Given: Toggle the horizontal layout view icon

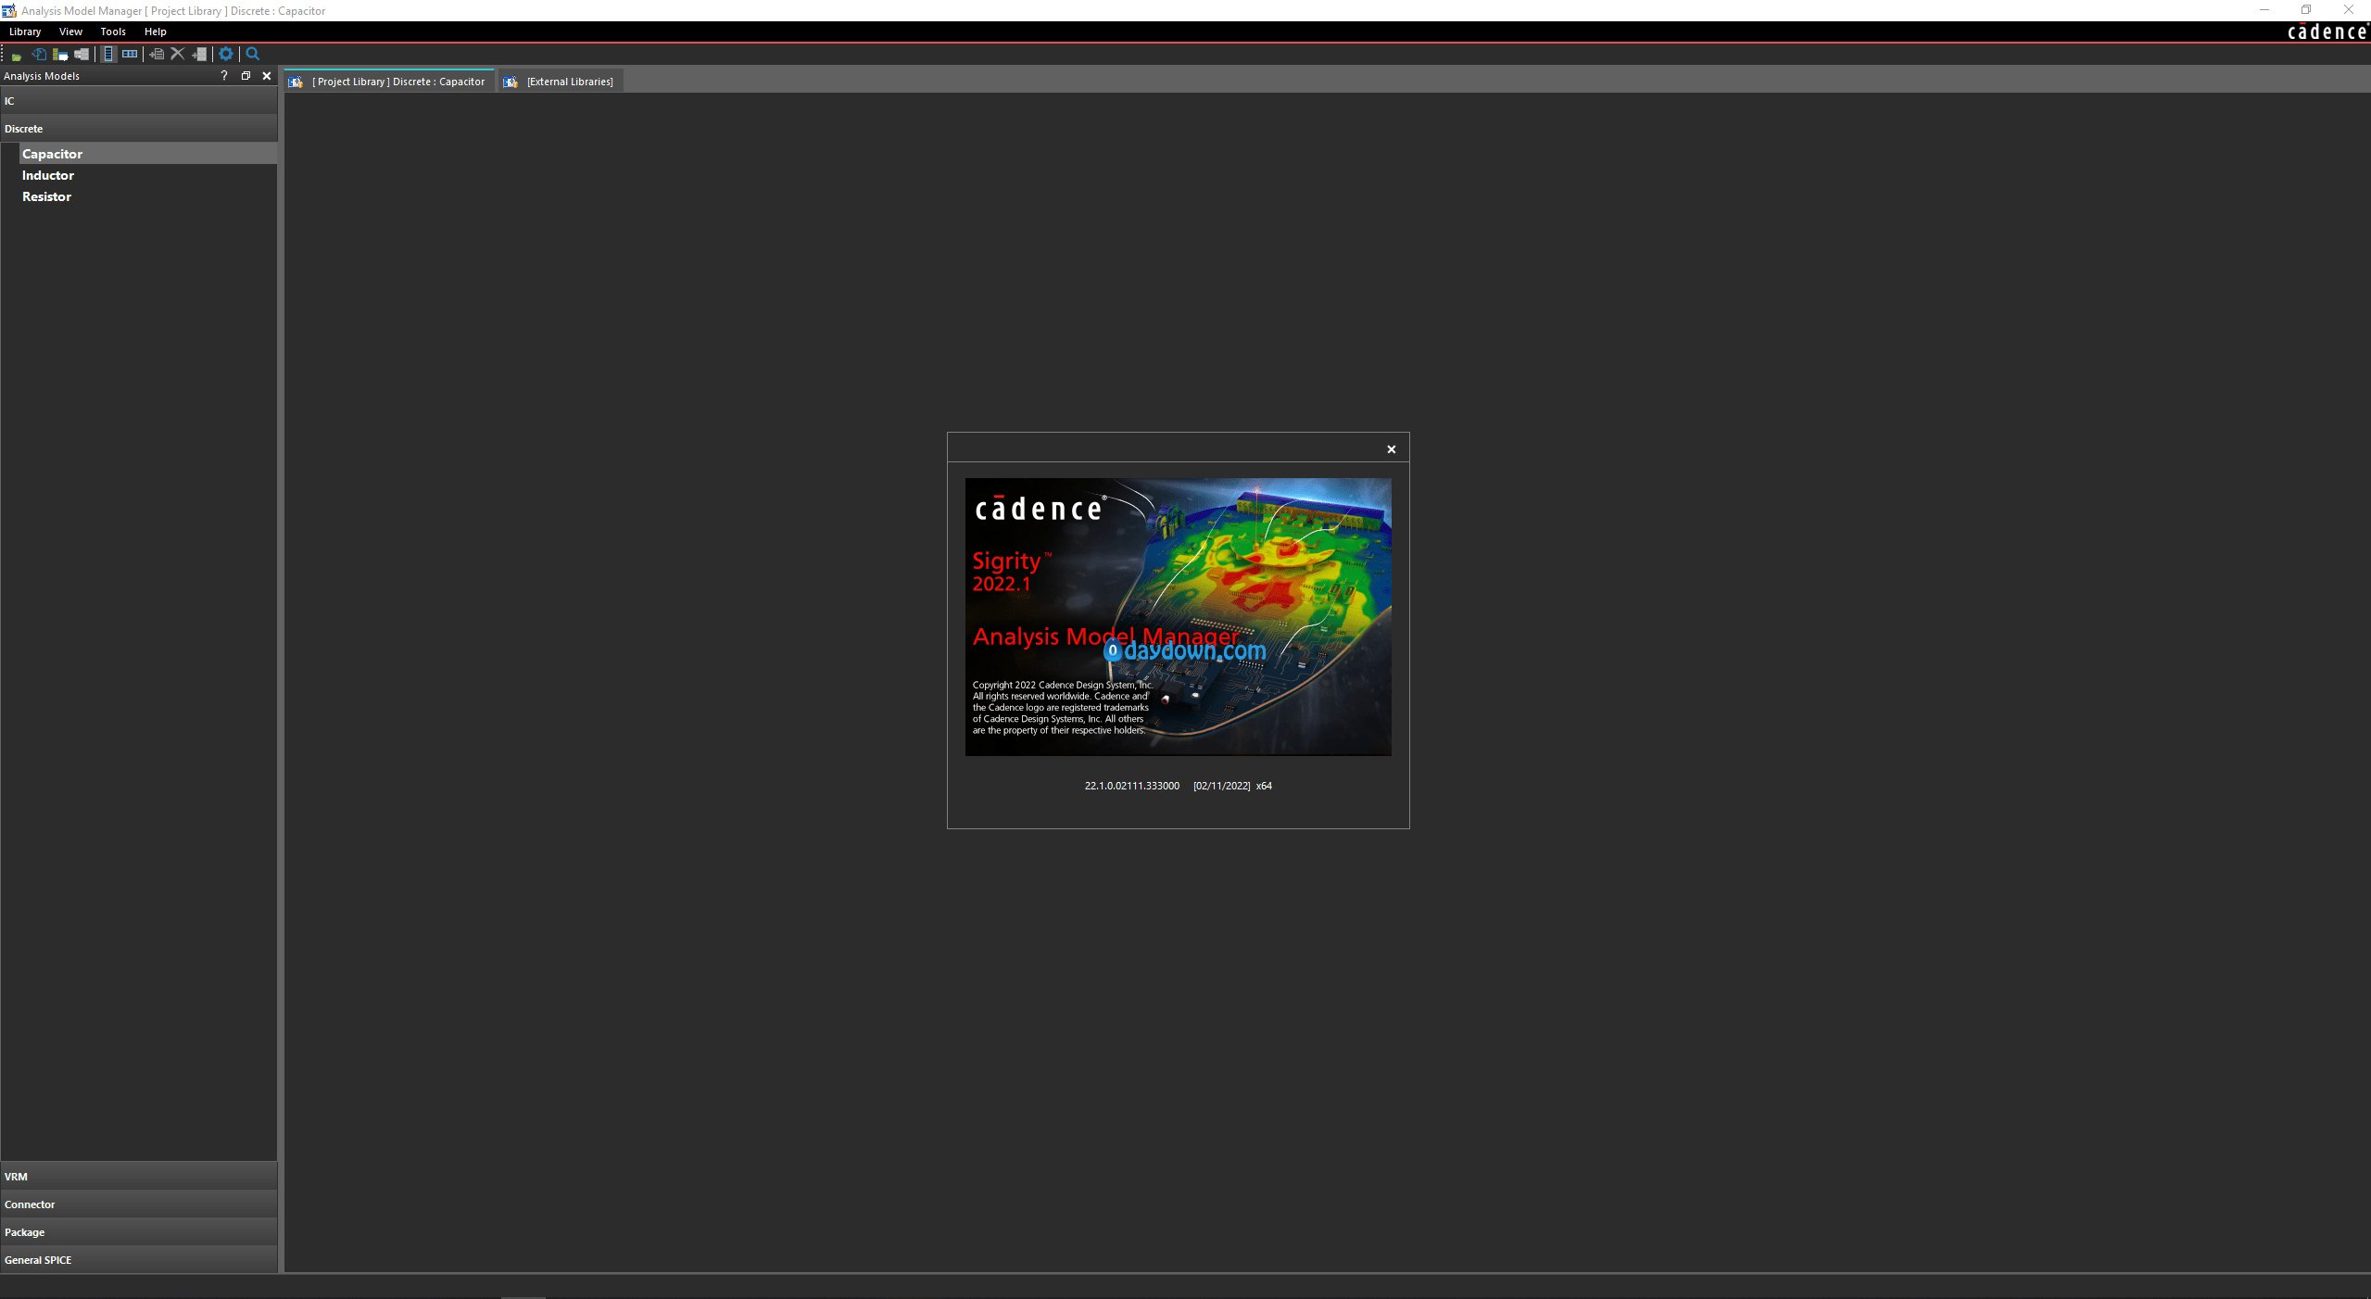Looking at the screenshot, I should point(130,54).
